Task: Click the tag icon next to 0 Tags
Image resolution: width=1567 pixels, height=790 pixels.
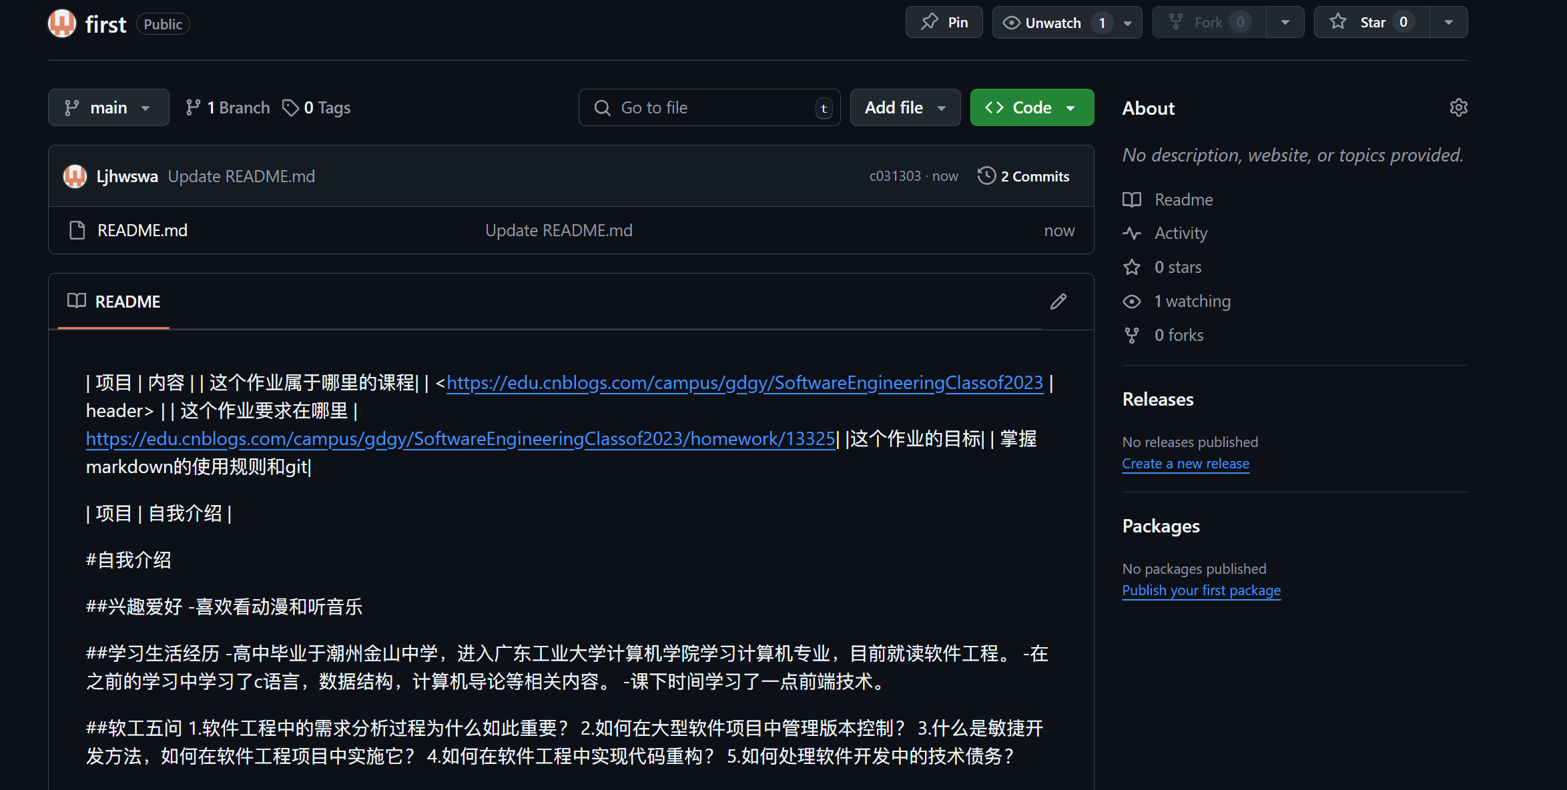Action: click(x=290, y=107)
